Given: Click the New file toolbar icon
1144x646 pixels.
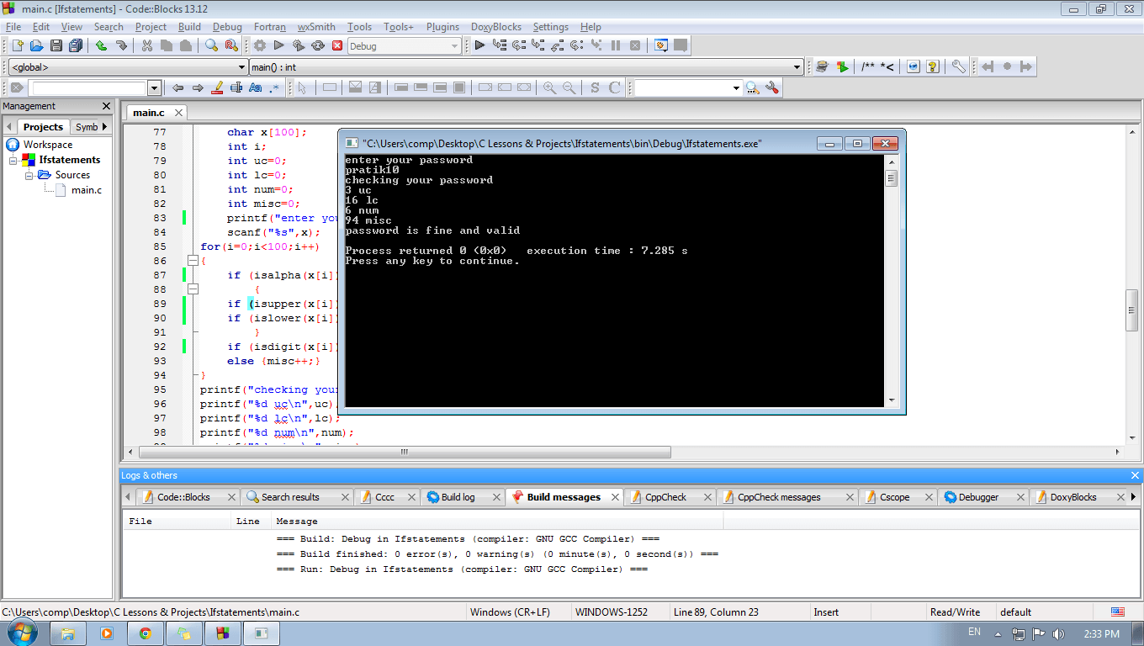Looking at the screenshot, I should coord(16,45).
